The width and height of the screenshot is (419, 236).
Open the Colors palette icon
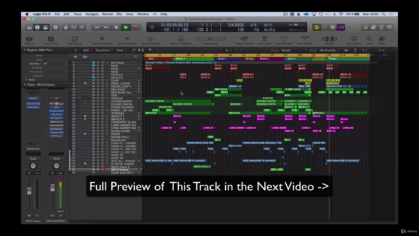tap(382, 40)
